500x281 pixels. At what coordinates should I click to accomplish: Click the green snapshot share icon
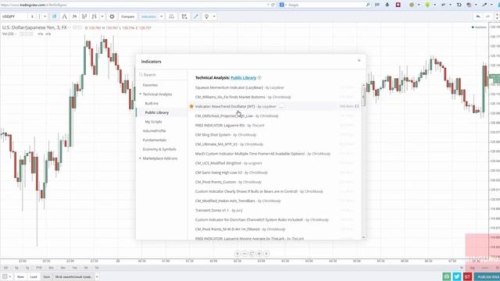click(x=447, y=276)
